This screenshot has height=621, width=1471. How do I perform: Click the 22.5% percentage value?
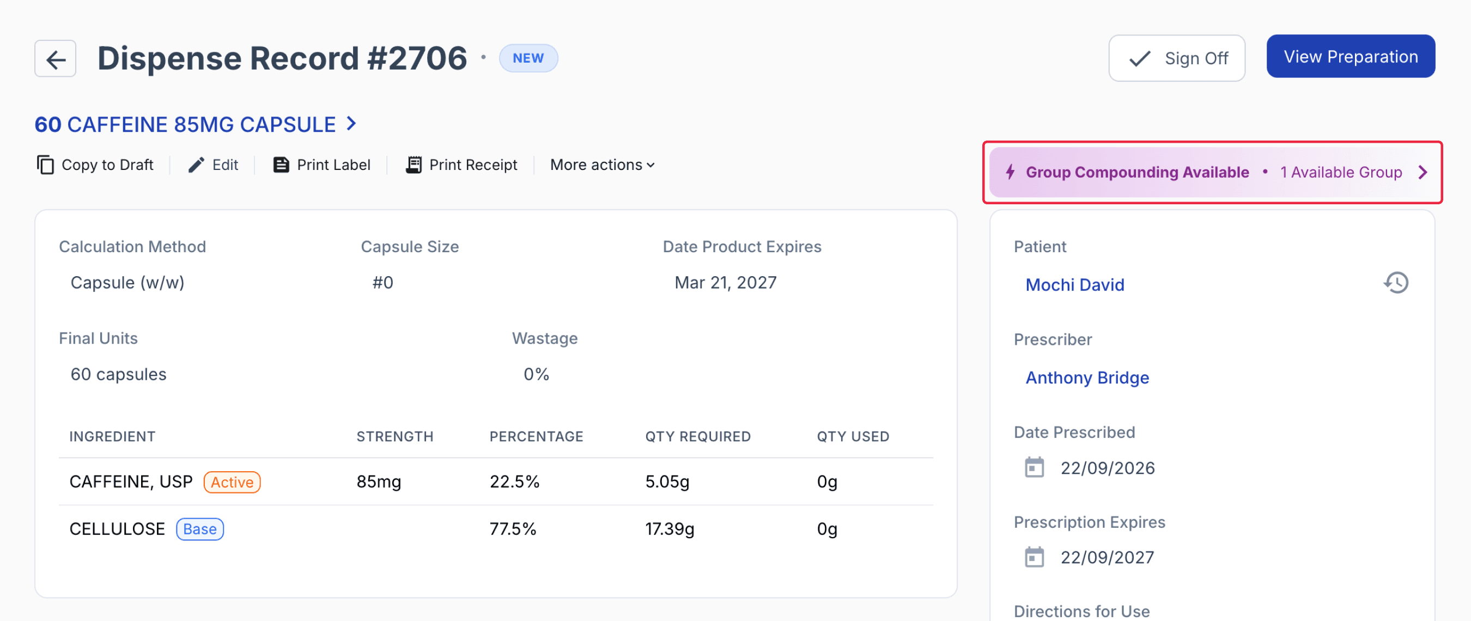514,482
